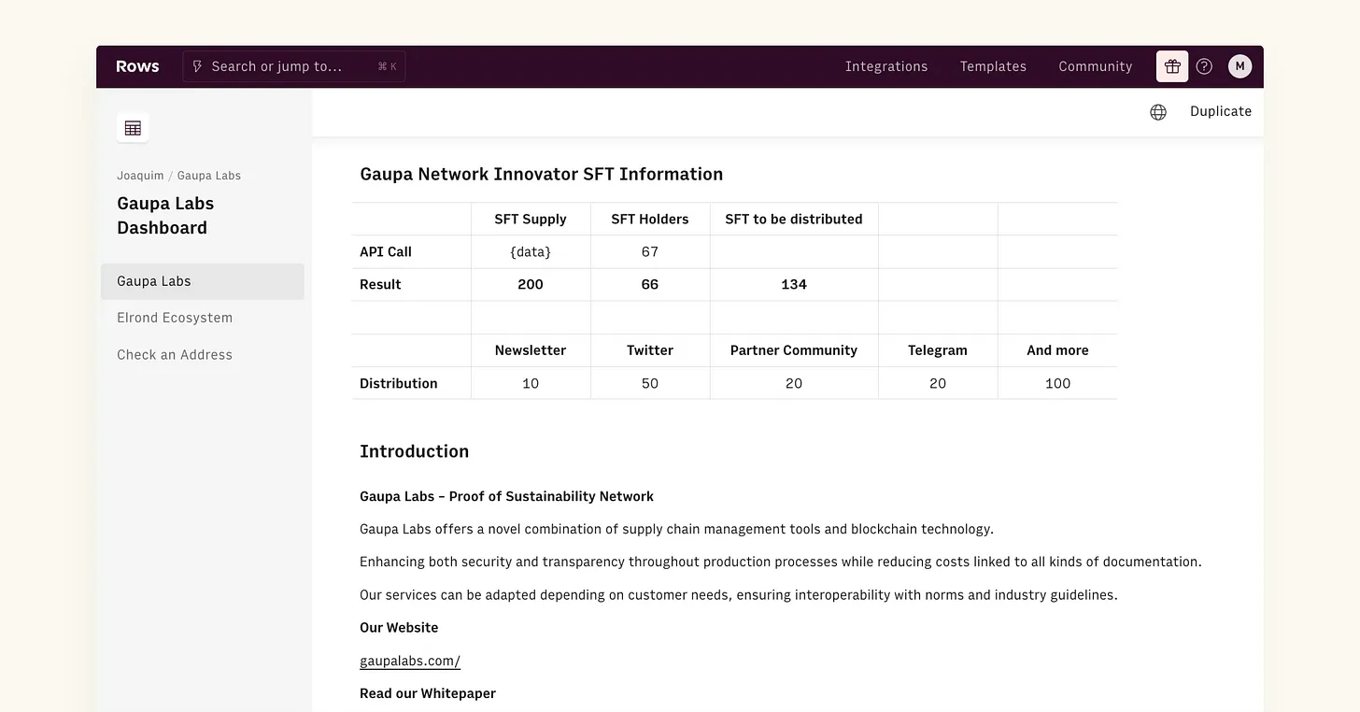Click the Rows logo
The height and width of the screenshot is (712, 1360).
tap(137, 66)
